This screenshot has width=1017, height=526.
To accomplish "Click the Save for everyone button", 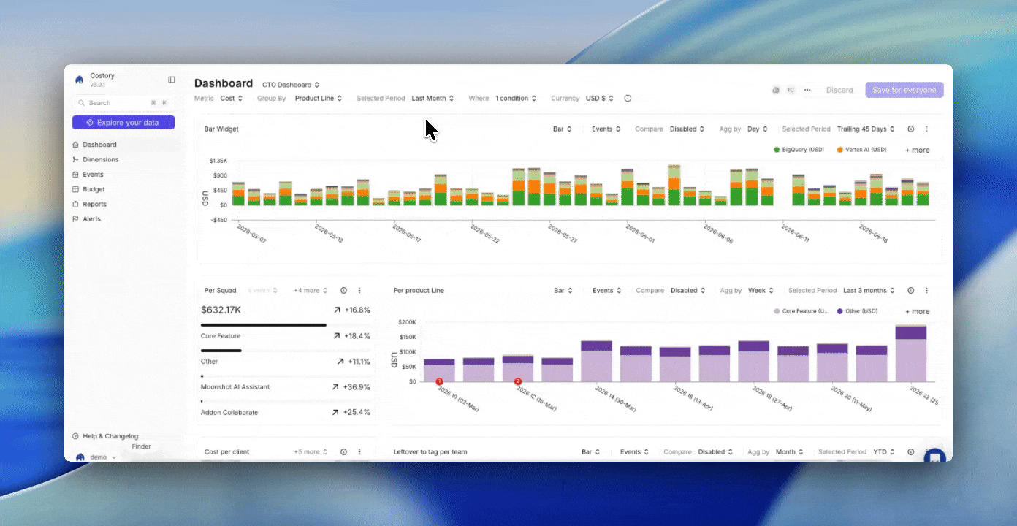I will [x=904, y=90].
